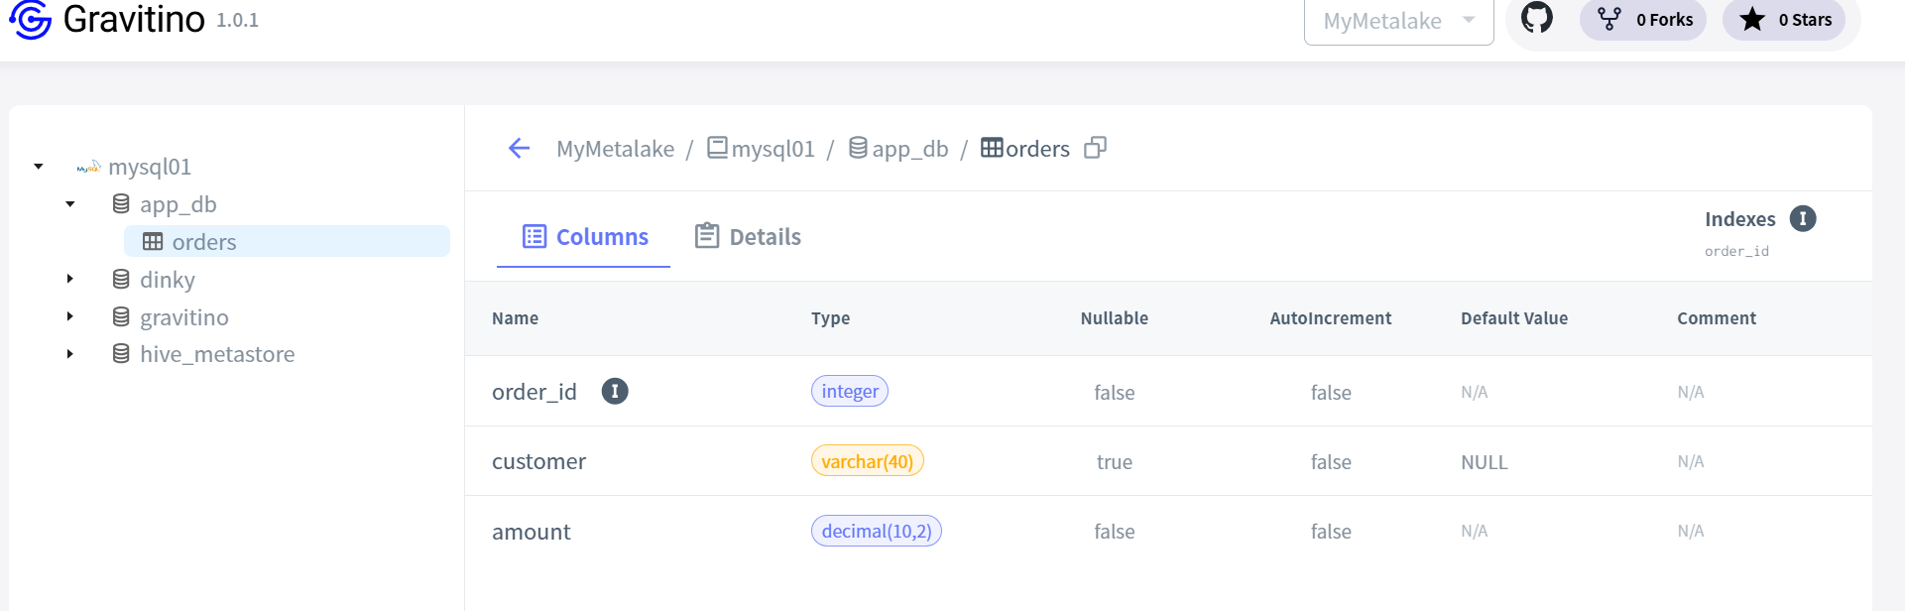
Task: Expand the gravitino schema node
Action: (70, 317)
